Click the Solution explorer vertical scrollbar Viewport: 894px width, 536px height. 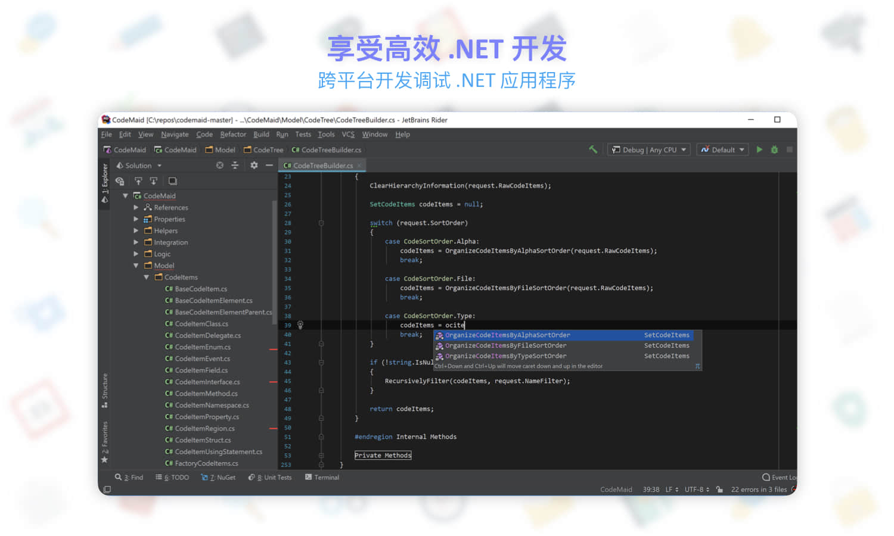(x=274, y=262)
